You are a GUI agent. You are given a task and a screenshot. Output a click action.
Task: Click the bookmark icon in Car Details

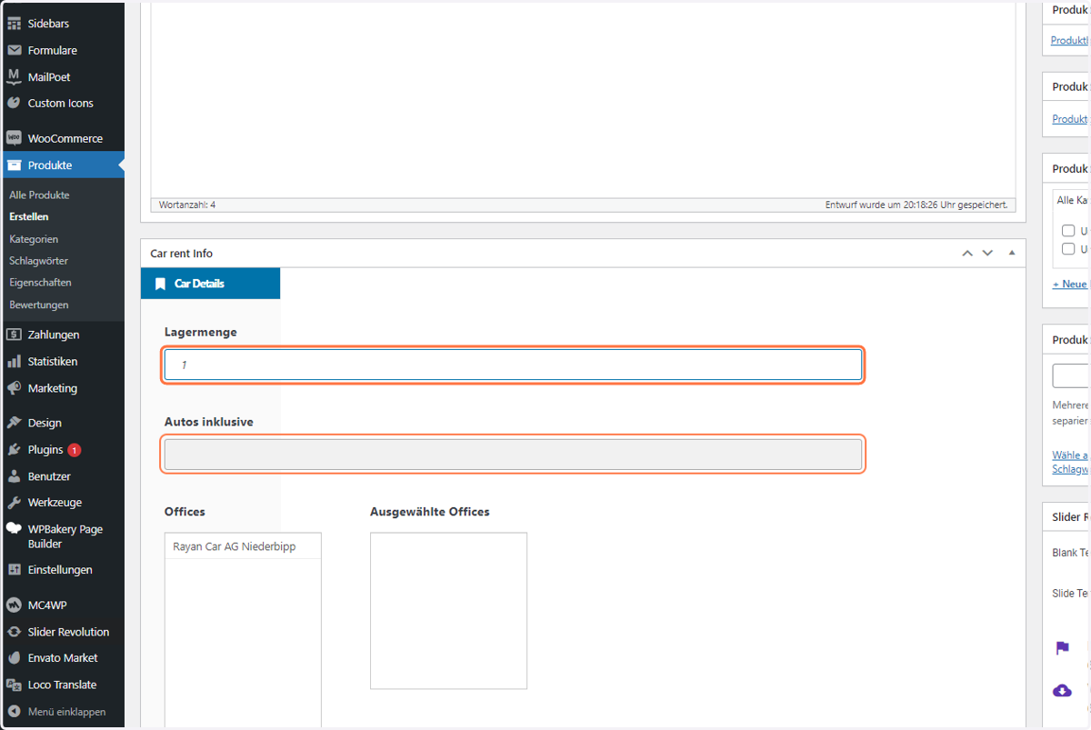pos(161,284)
